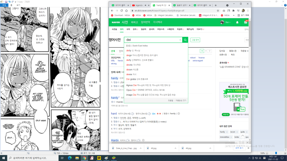
Task: Turn off autocomplete in suggestion footer
Action: click(x=181, y=101)
